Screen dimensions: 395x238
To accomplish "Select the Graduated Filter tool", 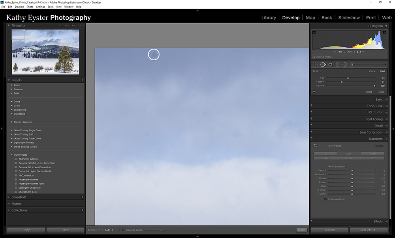I will (x=337, y=64).
